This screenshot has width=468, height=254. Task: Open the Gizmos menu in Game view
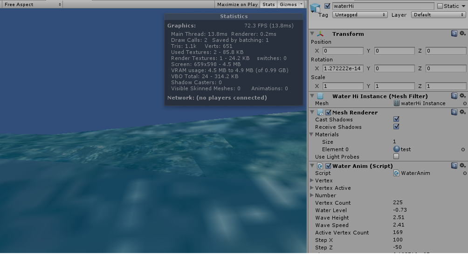[290, 4]
